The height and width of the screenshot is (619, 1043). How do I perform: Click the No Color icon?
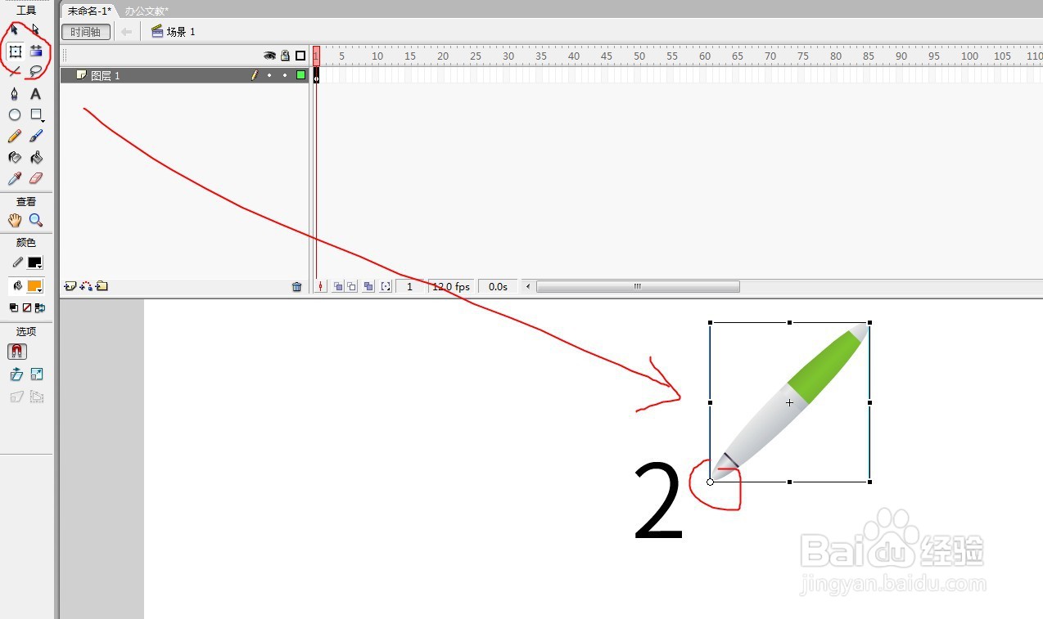point(26,307)
